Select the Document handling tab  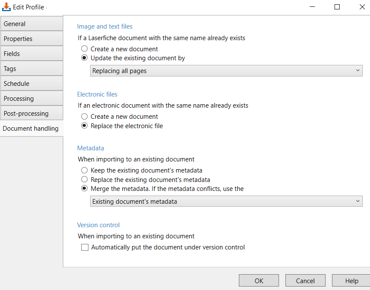tap(31, 129)
